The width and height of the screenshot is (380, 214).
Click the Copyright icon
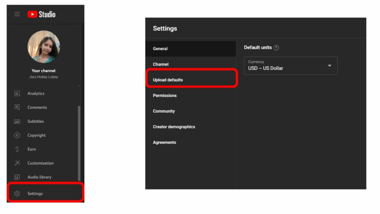[x=17, y=135]
